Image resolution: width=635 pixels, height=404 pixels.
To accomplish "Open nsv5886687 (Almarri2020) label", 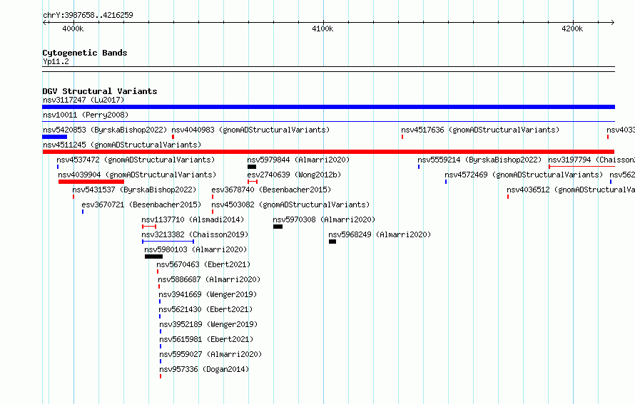I will (209, 279).
